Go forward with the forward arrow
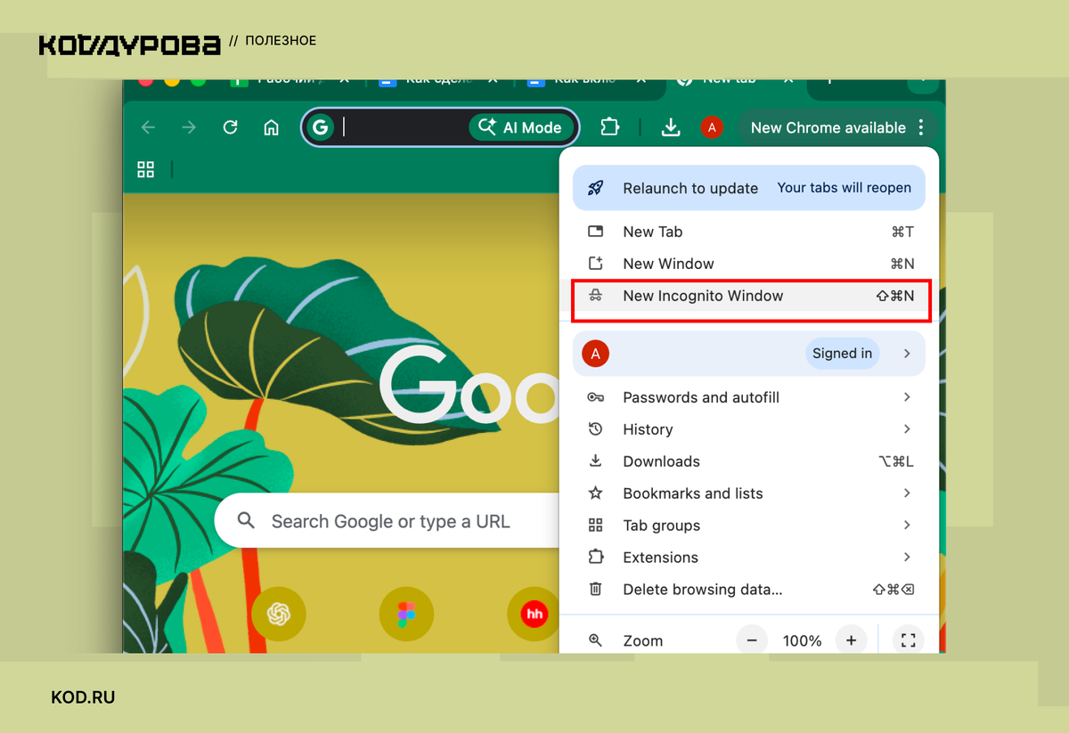Image resolution: width=1069 pixels, height=733 pixels. point(189,127)
